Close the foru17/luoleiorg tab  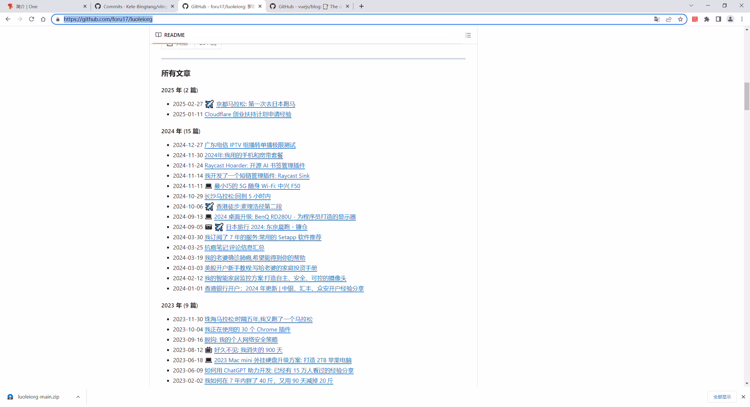point(260,6)
